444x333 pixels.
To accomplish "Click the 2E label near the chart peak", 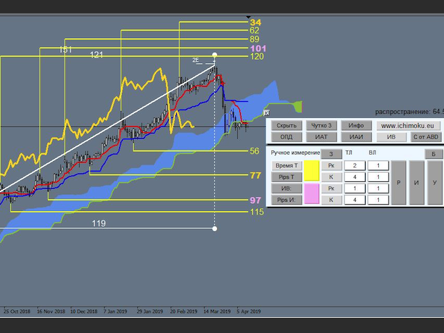I will pos(196,60).
